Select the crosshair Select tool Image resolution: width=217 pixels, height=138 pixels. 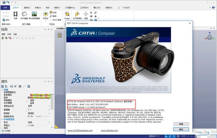pos(86,14)
